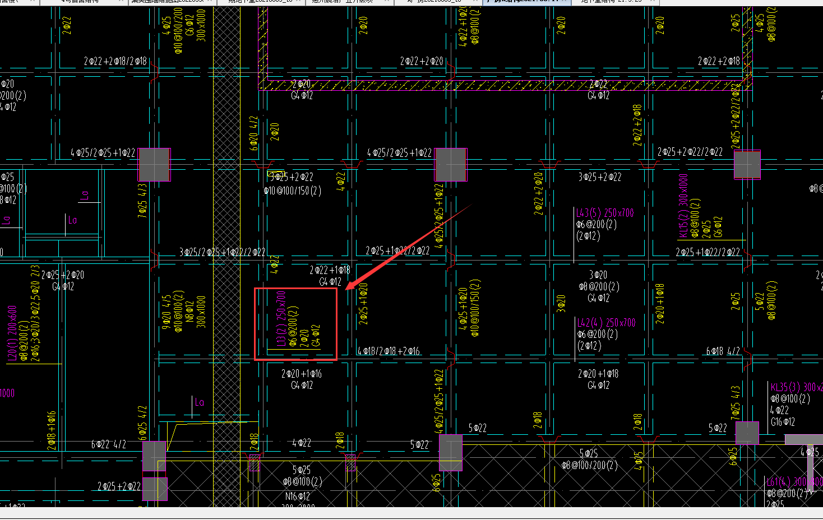
Task: Click the horizontal 2Φ20+1Φ18 rebar text
Action: click(598, 374)
